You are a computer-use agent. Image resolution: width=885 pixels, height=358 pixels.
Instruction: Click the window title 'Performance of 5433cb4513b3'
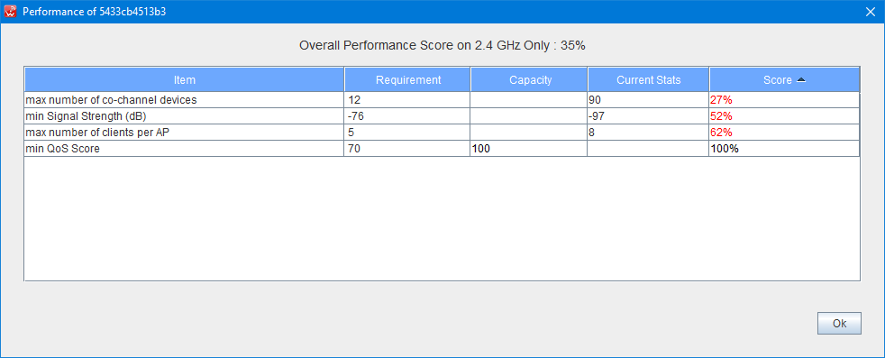pos(95,12)
